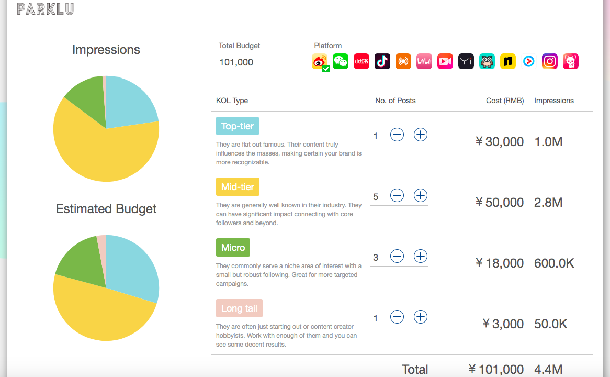Pick the pink video camera platform icon

445,61
